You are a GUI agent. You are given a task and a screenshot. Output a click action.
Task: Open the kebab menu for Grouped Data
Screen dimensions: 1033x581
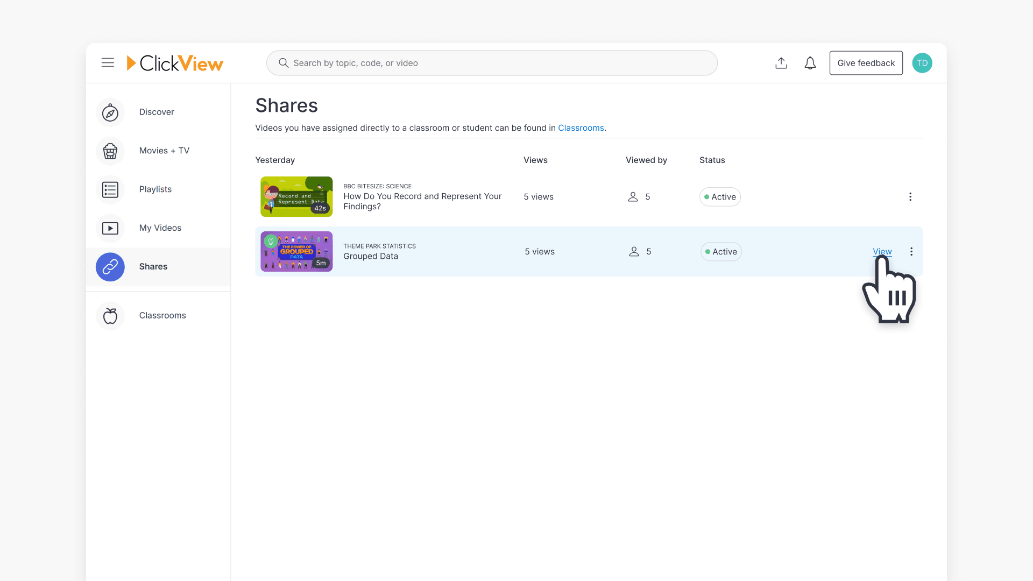pos(911,251)
